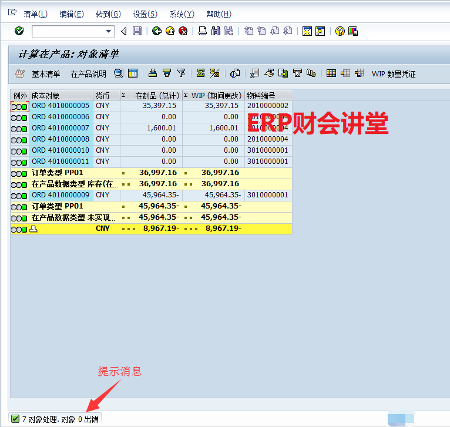Go back with the green arrow icon
The height and width of the screenshot is (427, 450).
click(x=156, y=31)
